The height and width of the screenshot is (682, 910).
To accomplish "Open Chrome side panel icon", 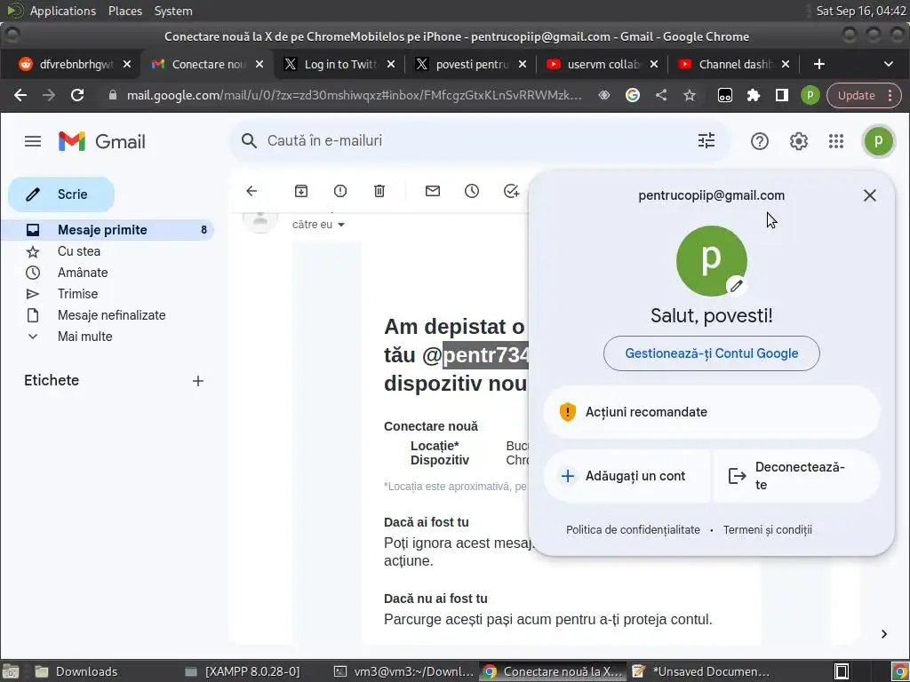I will coord(782,95).
